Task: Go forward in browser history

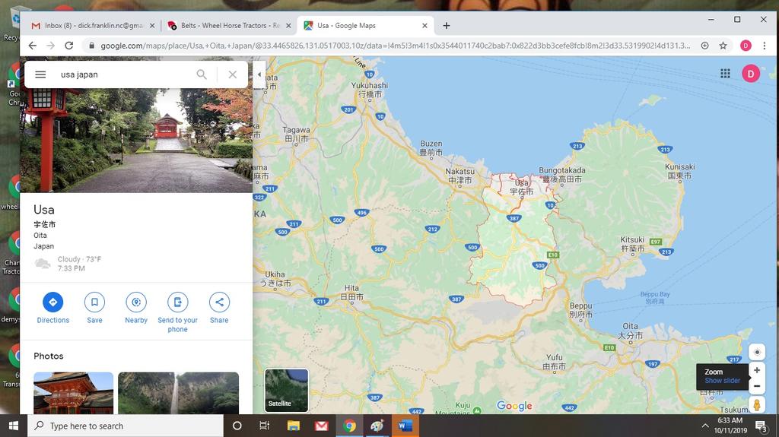Action: click(x=51, y=46)
